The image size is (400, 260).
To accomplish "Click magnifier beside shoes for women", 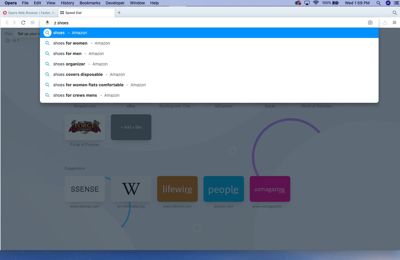I will pyautogui.click(x=47, y=43).
